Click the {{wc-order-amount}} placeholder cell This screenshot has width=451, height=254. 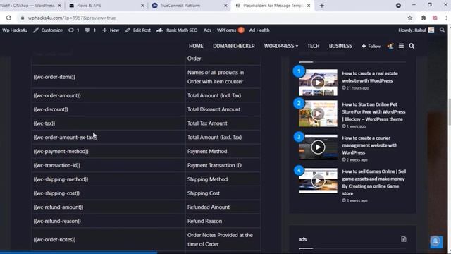click(108, 95)
